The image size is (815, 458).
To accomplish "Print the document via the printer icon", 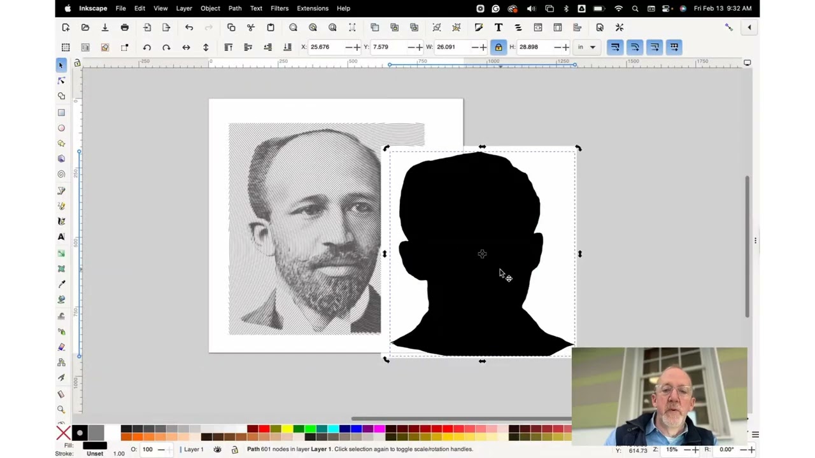I will (x=125, y=27).
